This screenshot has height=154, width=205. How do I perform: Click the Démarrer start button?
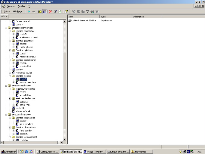(x=8, y=152)
